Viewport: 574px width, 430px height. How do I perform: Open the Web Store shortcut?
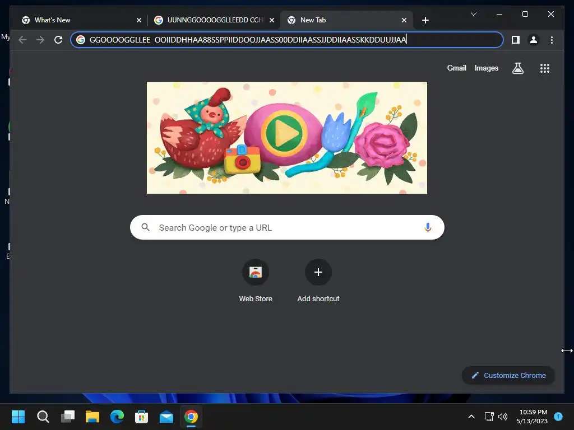[x=256, y=281]
